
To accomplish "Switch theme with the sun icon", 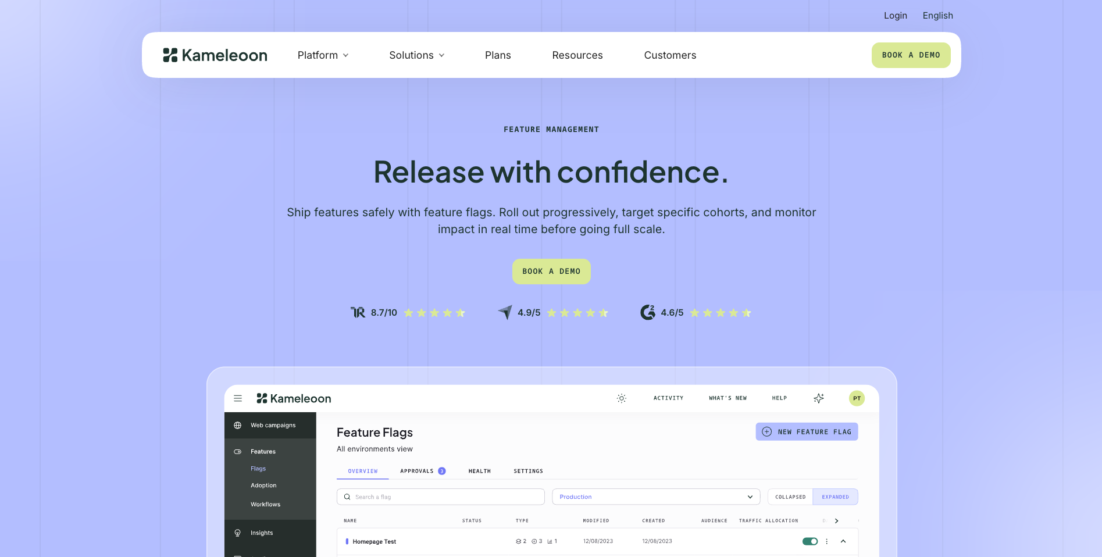I will [622, 398].
